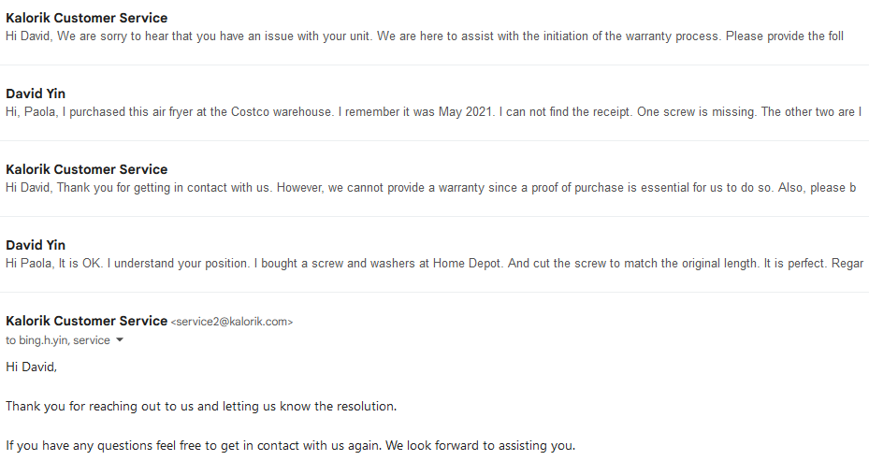Click the line 'Thank you for reaching out to us'
This screenshot has height=475, width=869.
pos(201,406)
